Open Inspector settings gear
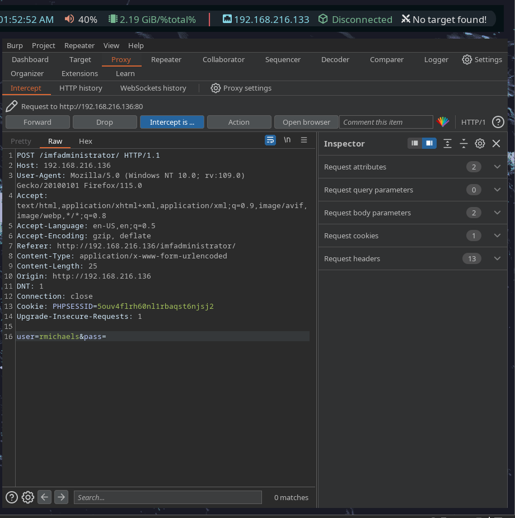 (480, 143)
